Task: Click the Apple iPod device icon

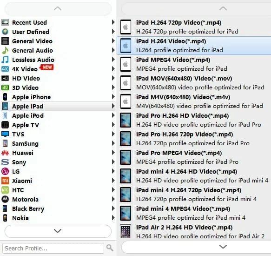Action: [5, 115]
